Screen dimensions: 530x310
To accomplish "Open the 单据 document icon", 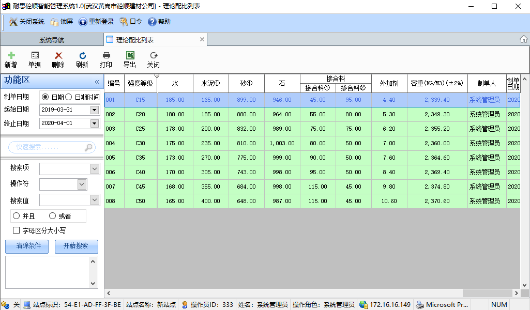I will 35,55.
